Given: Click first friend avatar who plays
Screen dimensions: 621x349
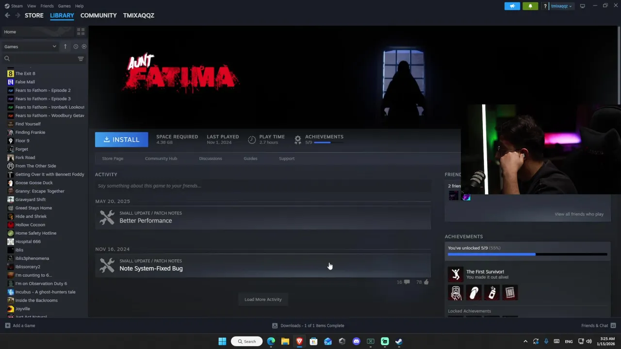Looking at the screenshot, I should pos(454,196).
